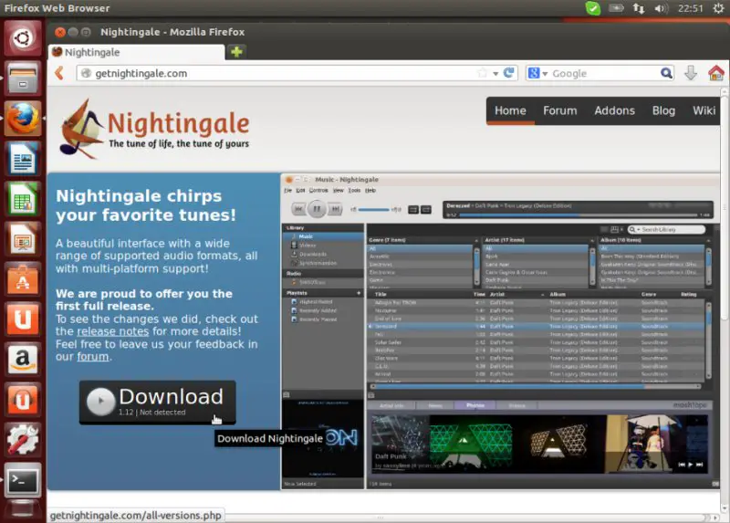
Task: Go to the Firefox home page icon
Action: [x=716, y=73]
